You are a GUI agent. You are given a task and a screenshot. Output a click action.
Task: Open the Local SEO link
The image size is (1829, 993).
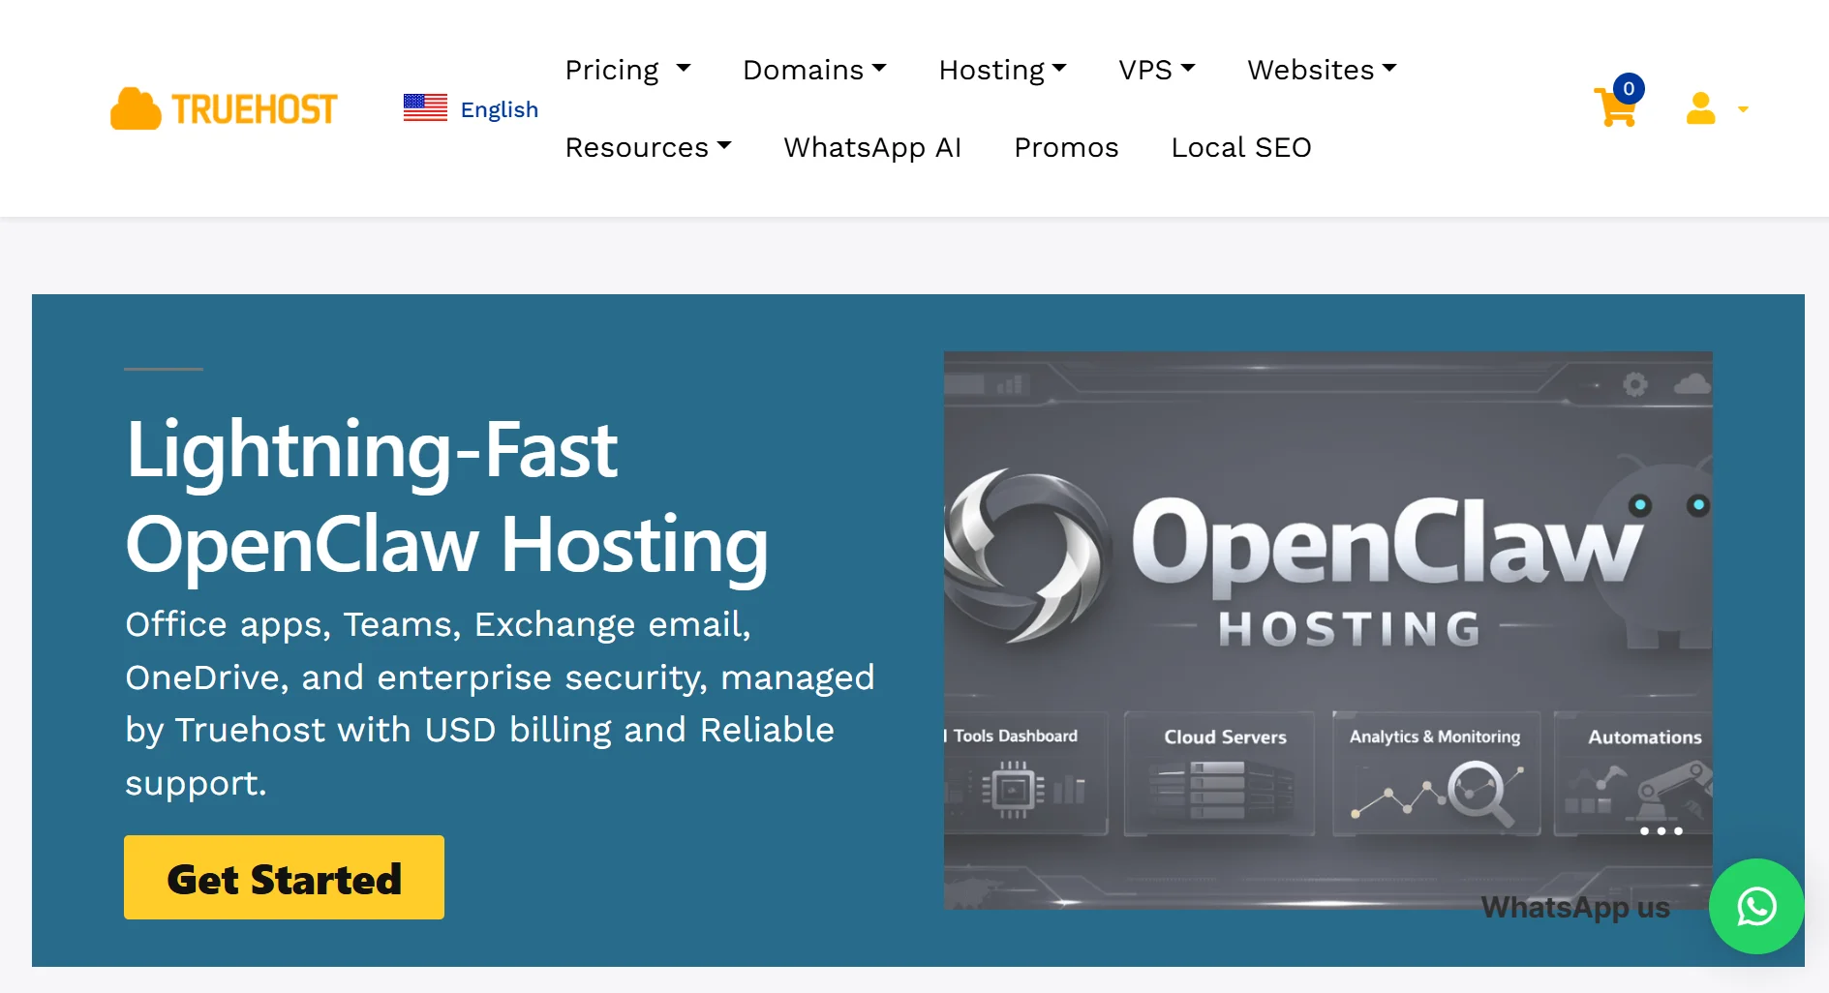pos(1241,147)
